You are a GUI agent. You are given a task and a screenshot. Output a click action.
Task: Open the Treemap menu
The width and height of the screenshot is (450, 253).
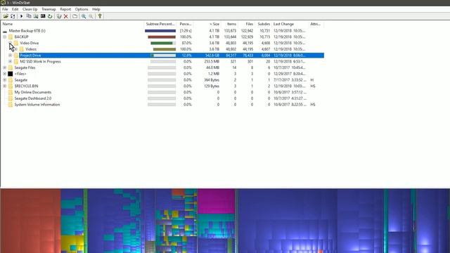pyautogui.click(x=49, y=9)
